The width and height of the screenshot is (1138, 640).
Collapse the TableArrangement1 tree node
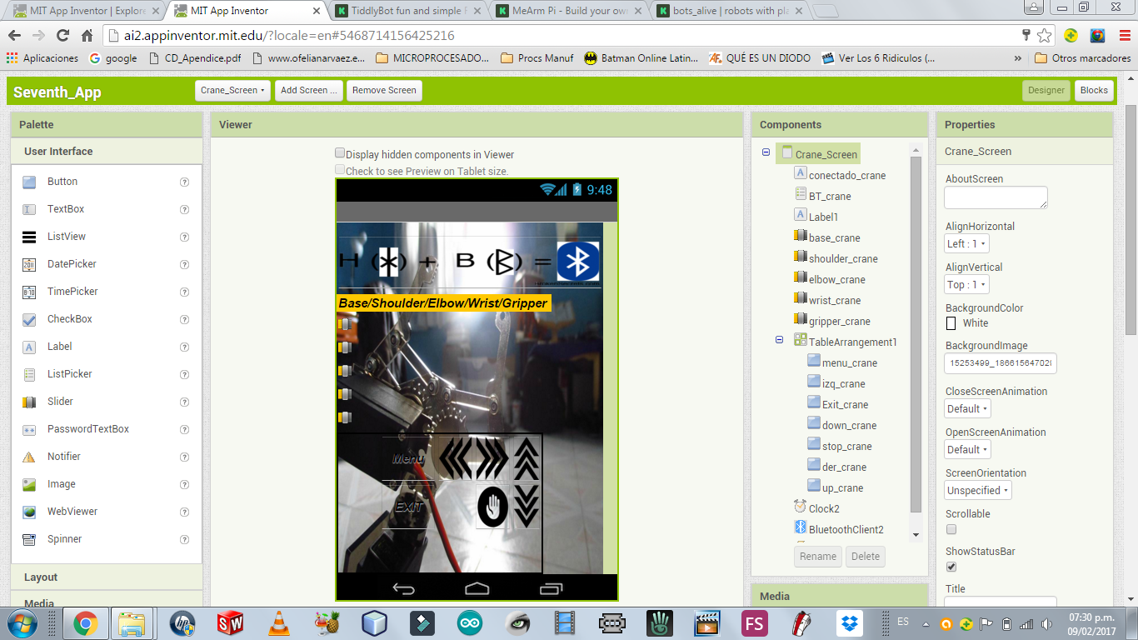[x=779, y=340]
